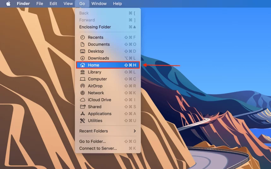The image size is (271, 169).
Task: Choose Home in the Go menu
Action: [x=108, y=65]
